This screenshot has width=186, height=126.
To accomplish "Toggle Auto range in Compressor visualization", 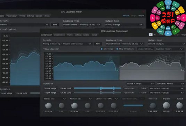I will pos(107,49).
